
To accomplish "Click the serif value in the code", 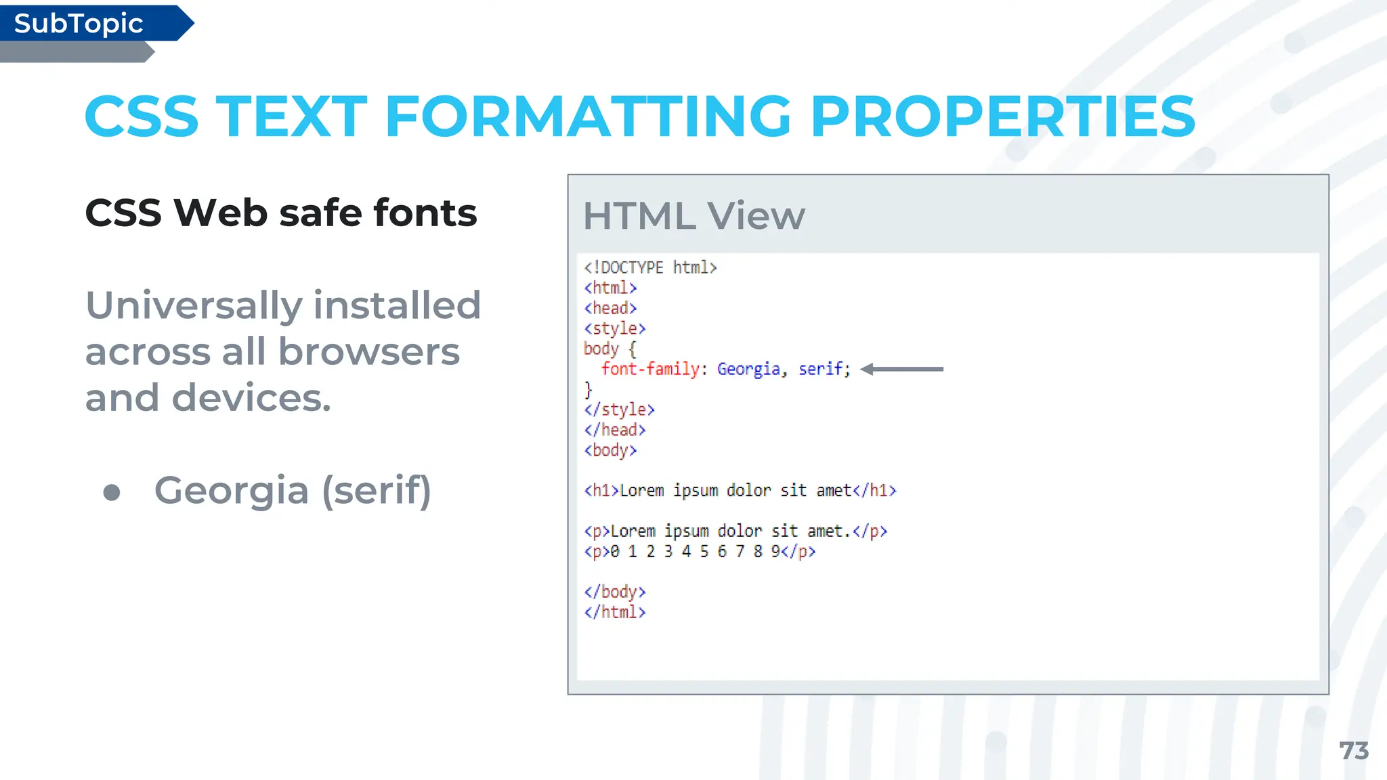I will pyautogui.click(x=821, y=369).
